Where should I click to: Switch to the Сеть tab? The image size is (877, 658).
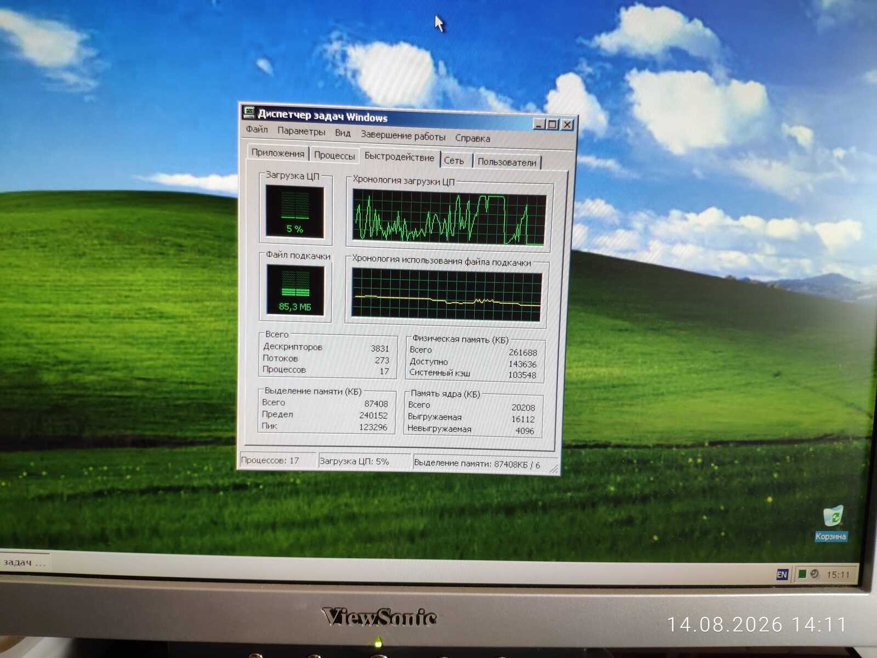(x=454, y=160)
